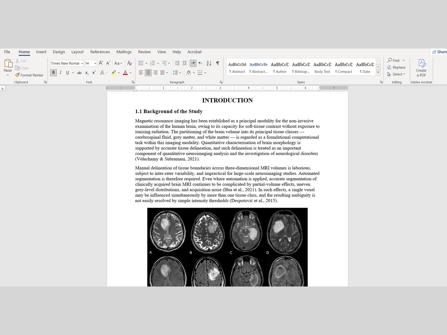The image size is (447, 335).
Task: Click the Format Painter brush
Action: point(17,75)
